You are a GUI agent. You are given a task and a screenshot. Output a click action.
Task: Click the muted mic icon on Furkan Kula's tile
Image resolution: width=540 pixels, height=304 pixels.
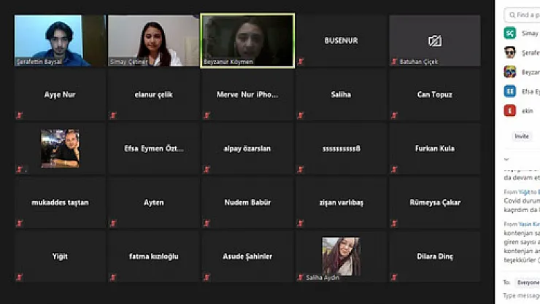pyautogui.click(x=394, y=170)
